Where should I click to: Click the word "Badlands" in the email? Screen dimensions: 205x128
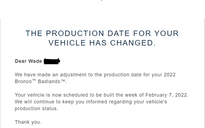pyautogui.click(x=49, y=81)
